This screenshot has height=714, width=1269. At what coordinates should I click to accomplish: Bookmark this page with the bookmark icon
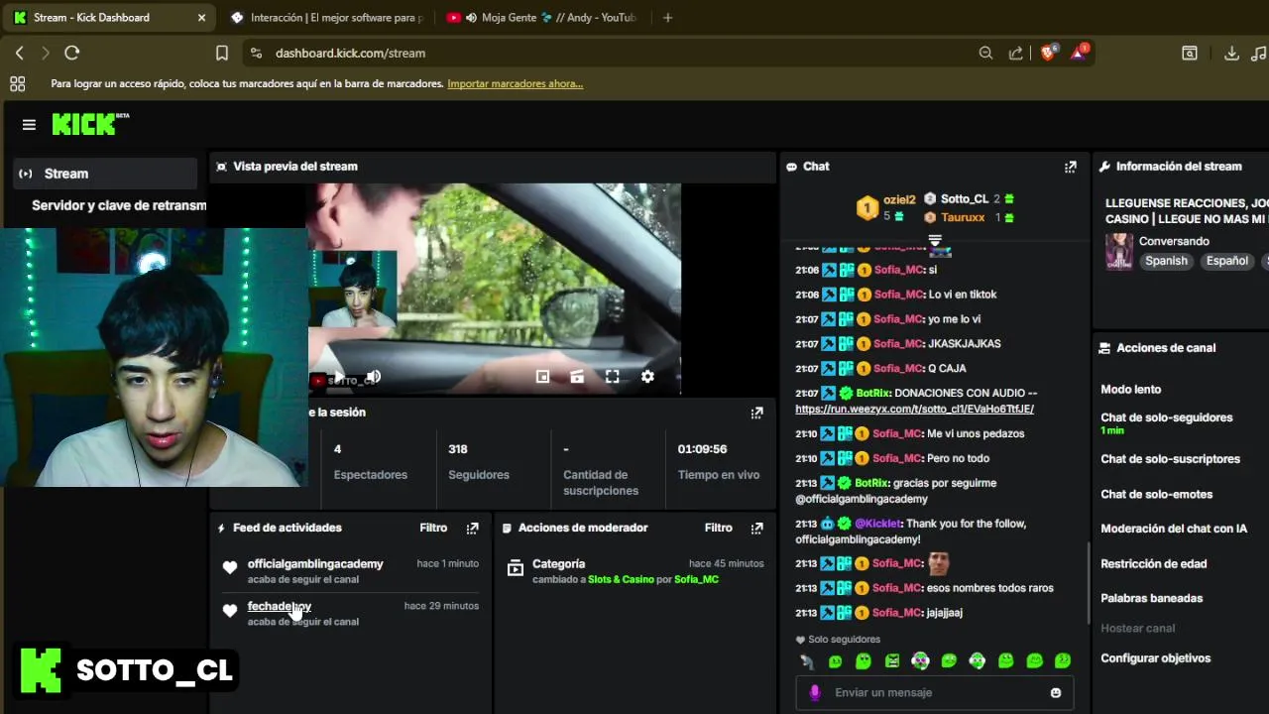(x=222, y=54)
